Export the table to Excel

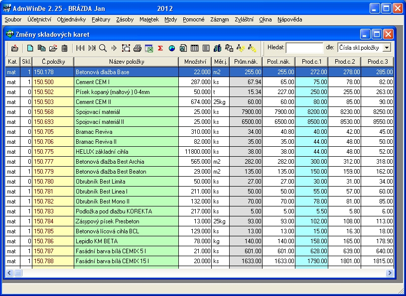click(x=149, y=48)
